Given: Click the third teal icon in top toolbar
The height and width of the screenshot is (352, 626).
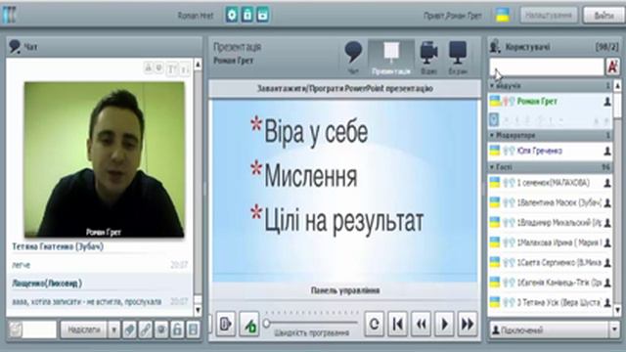Looking at the screenshot, I should point(262,15).
